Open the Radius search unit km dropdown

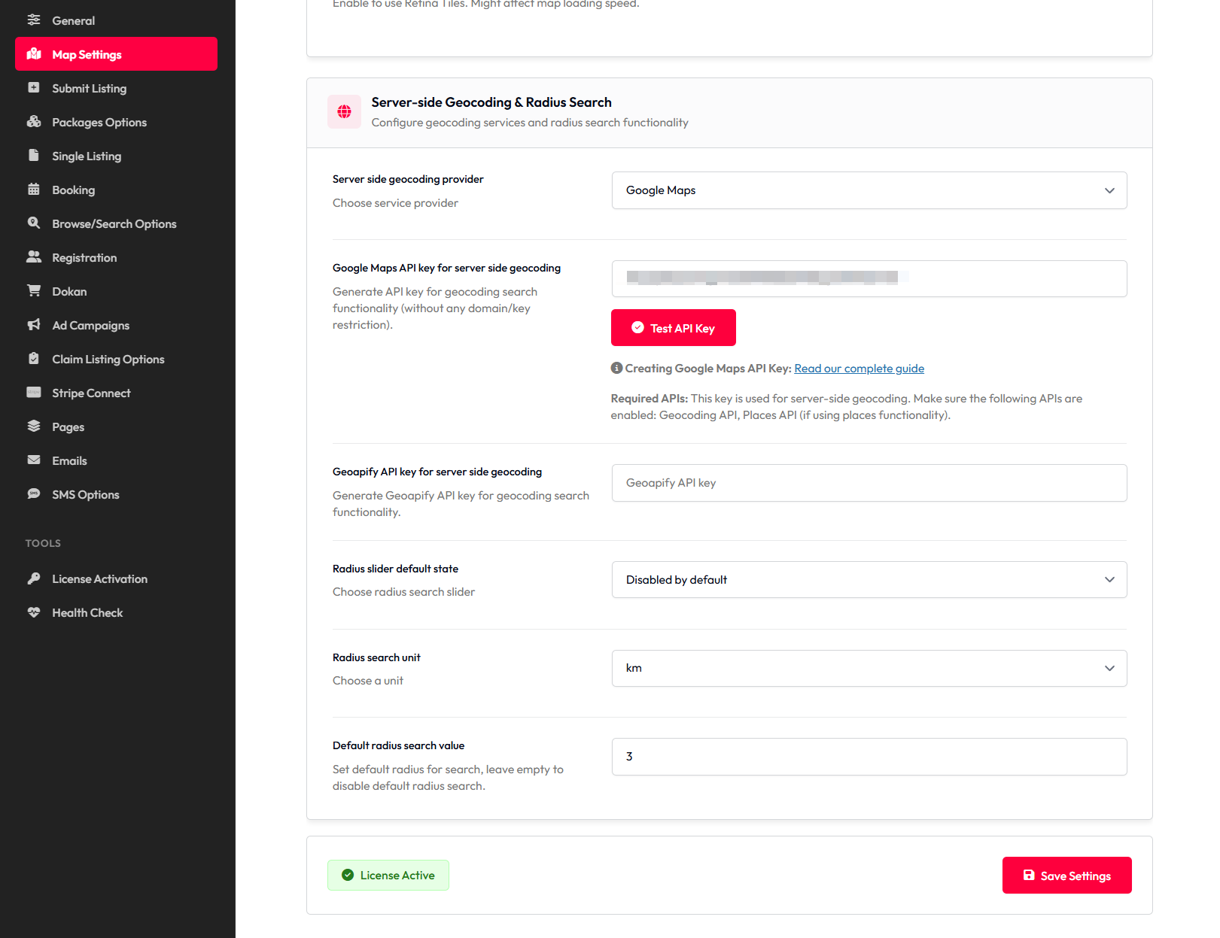[869, 668]
